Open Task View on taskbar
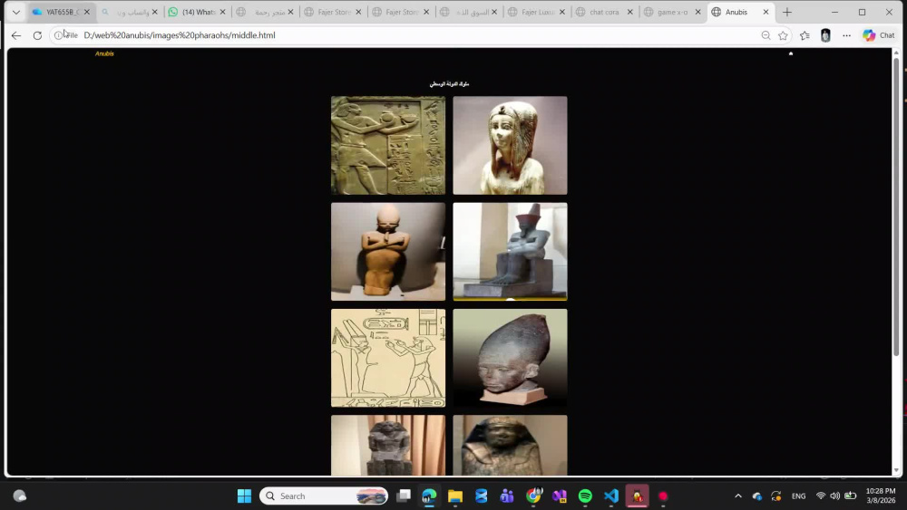 point(404,496)
